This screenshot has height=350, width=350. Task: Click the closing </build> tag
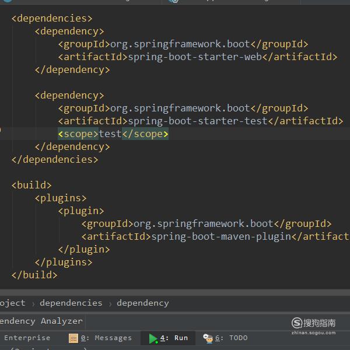pyautogui.click(x=34, y=275)
